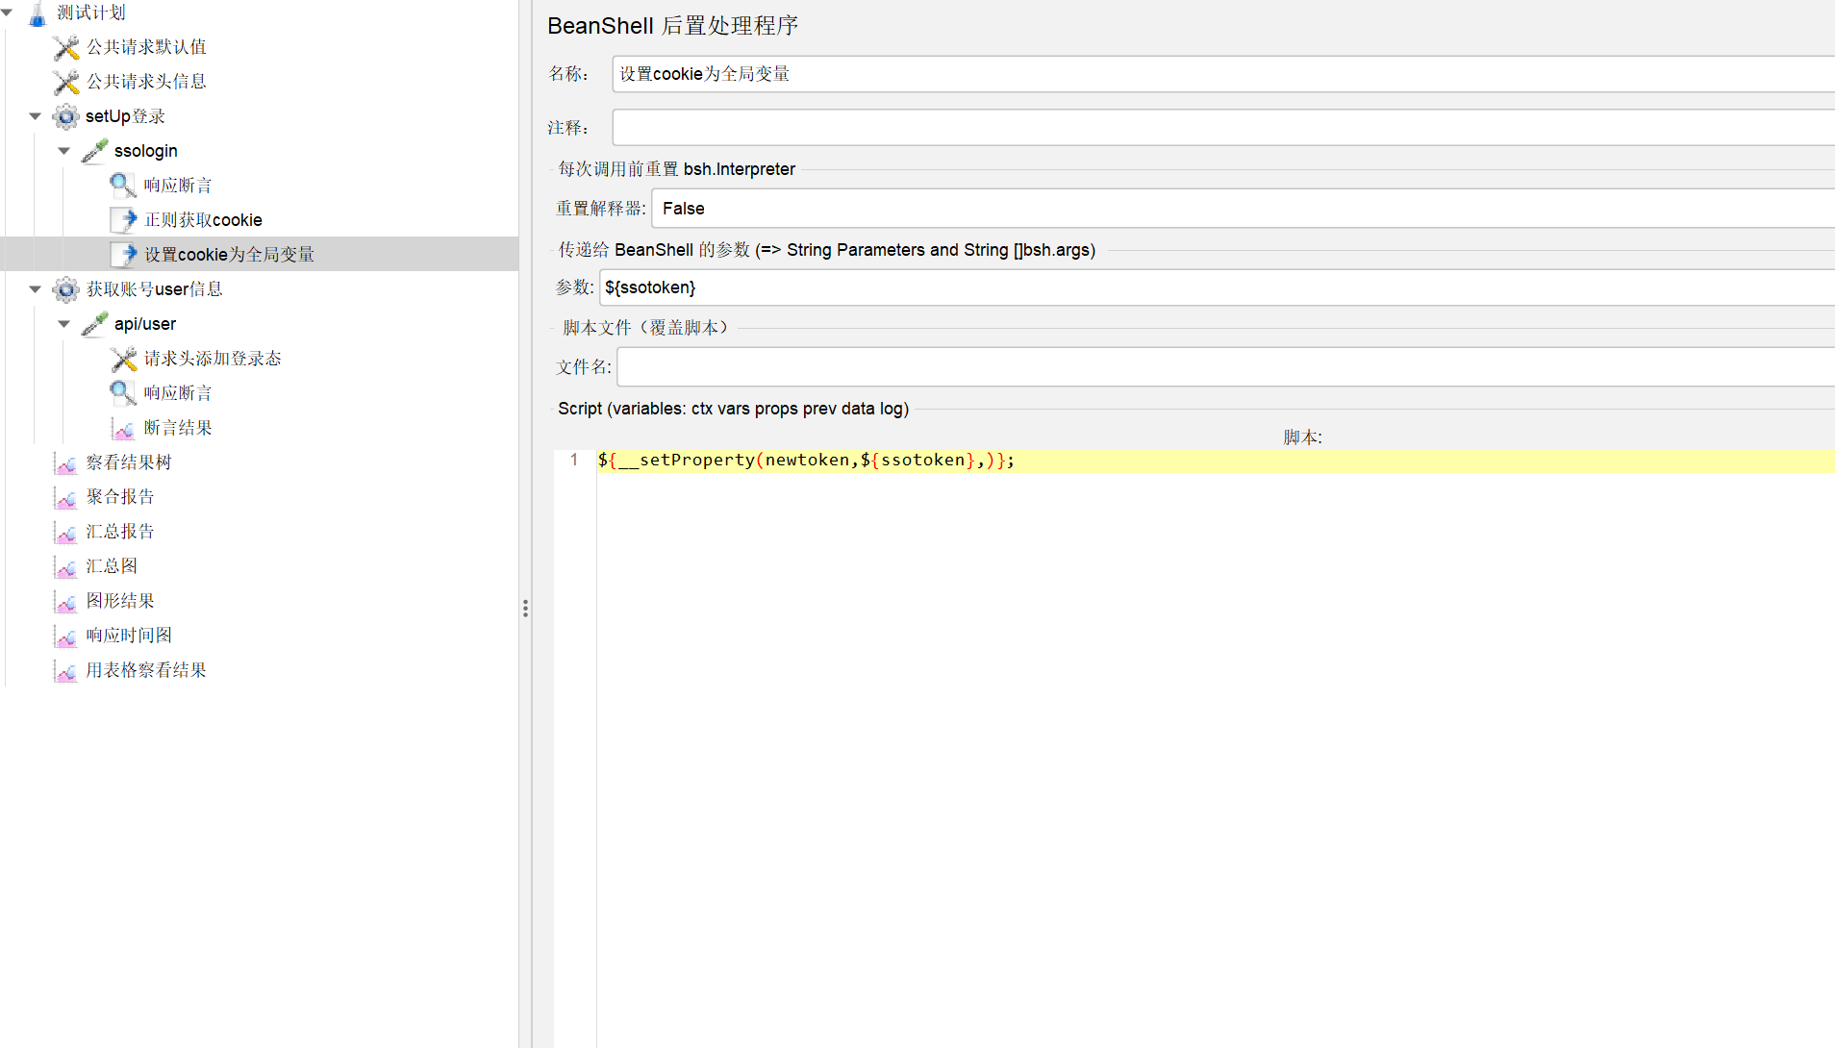Collapse the 测试计划 root node

7,12
